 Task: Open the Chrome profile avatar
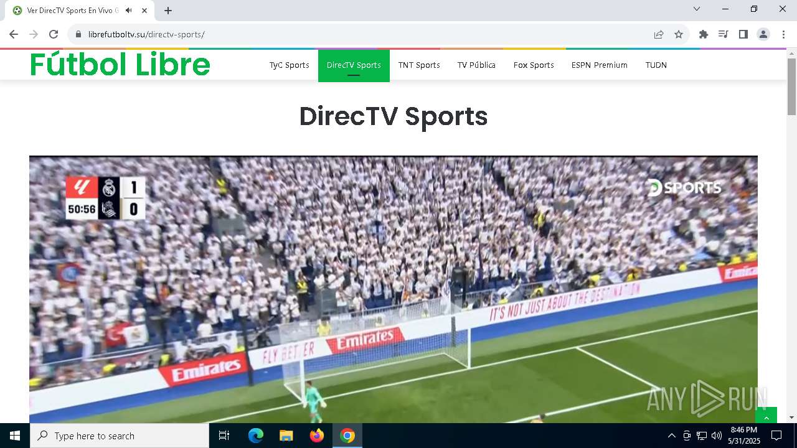tap(763, 34)
